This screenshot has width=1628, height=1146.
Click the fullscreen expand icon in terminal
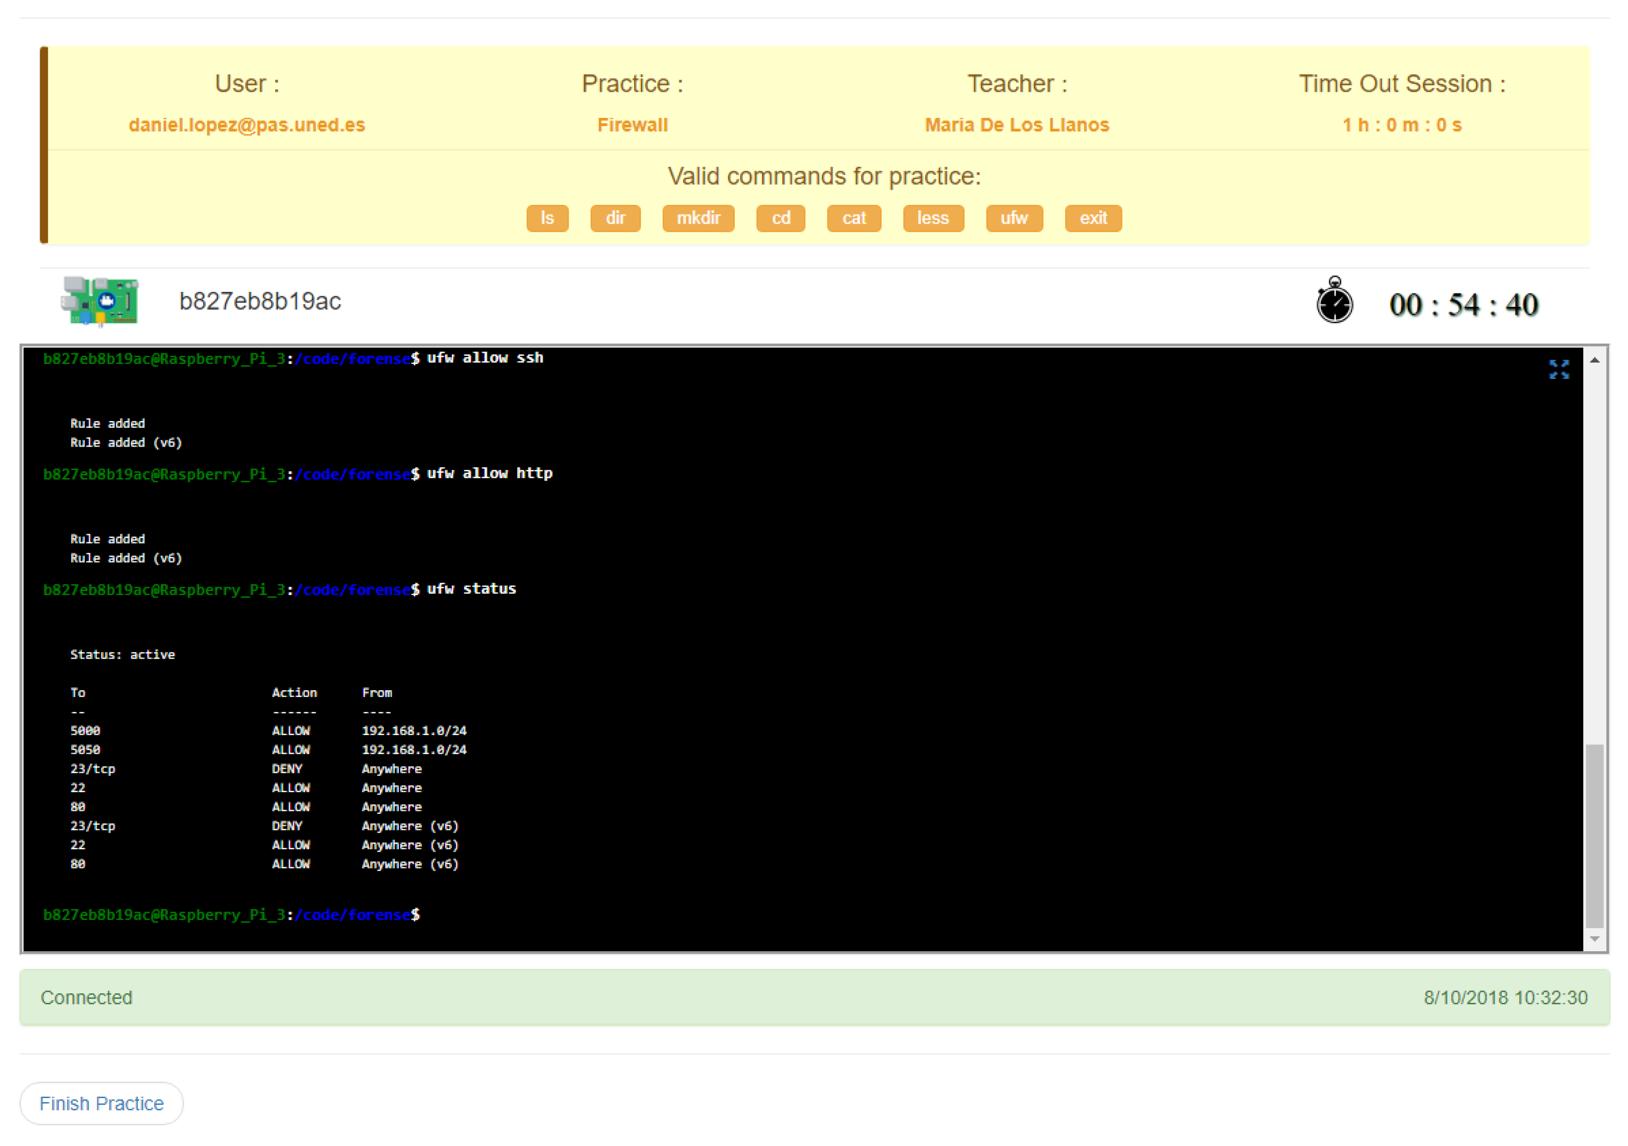(1558, 369)
